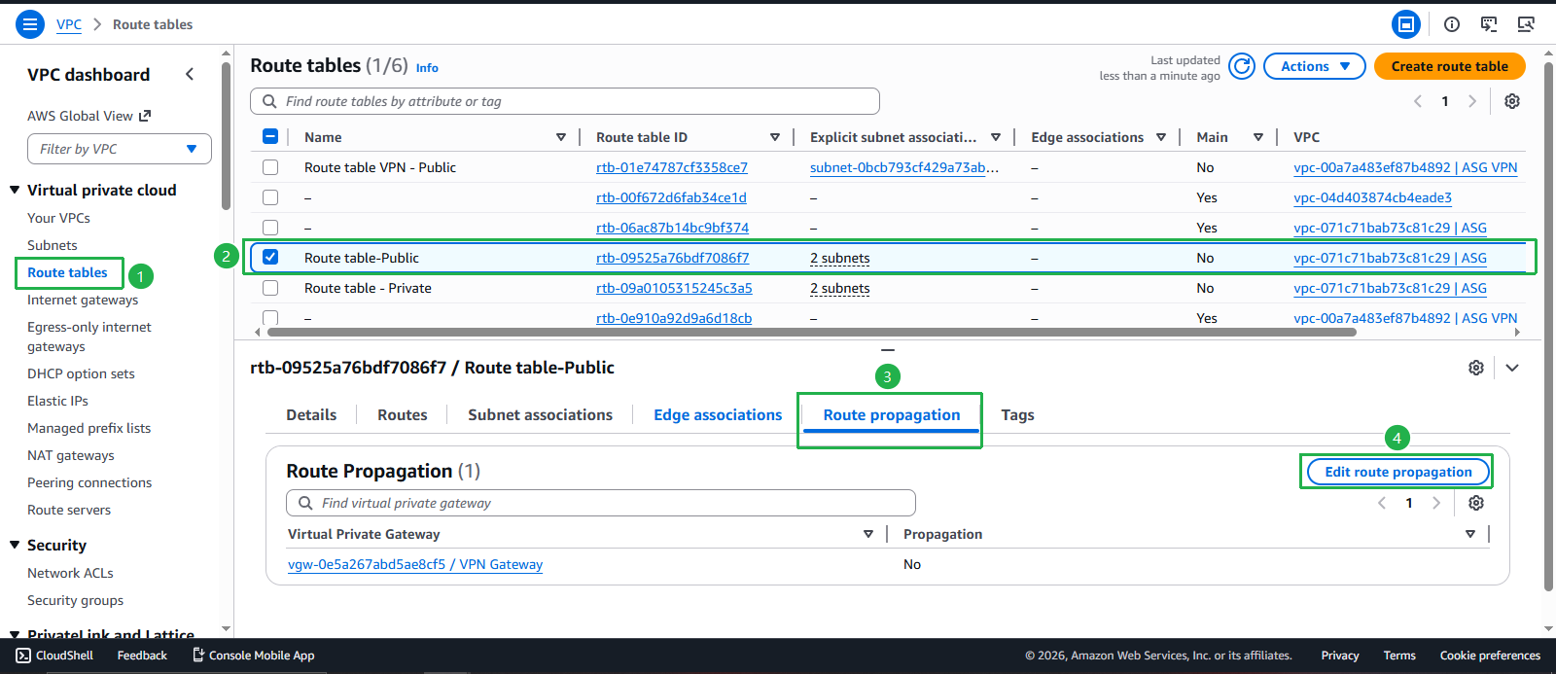Viewport: 1556px width, 674px height.
Task: Click the highlighted square icon in top bar
Action: [x=1406, y=24]
